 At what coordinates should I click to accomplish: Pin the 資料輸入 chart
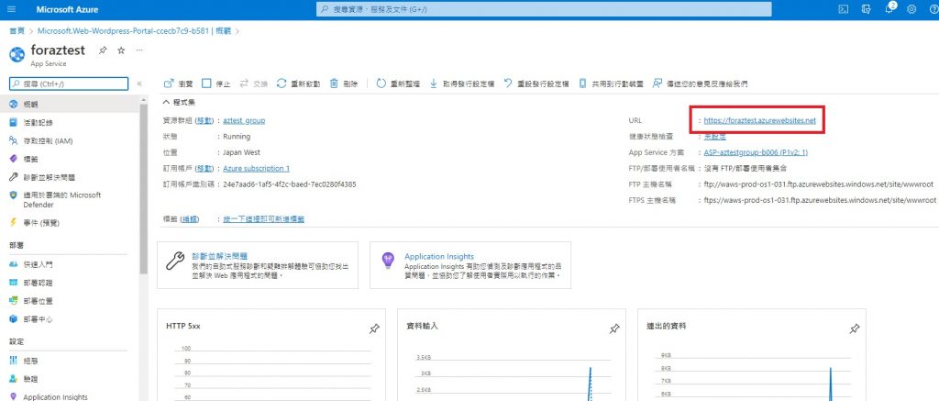tap(613, 329)
